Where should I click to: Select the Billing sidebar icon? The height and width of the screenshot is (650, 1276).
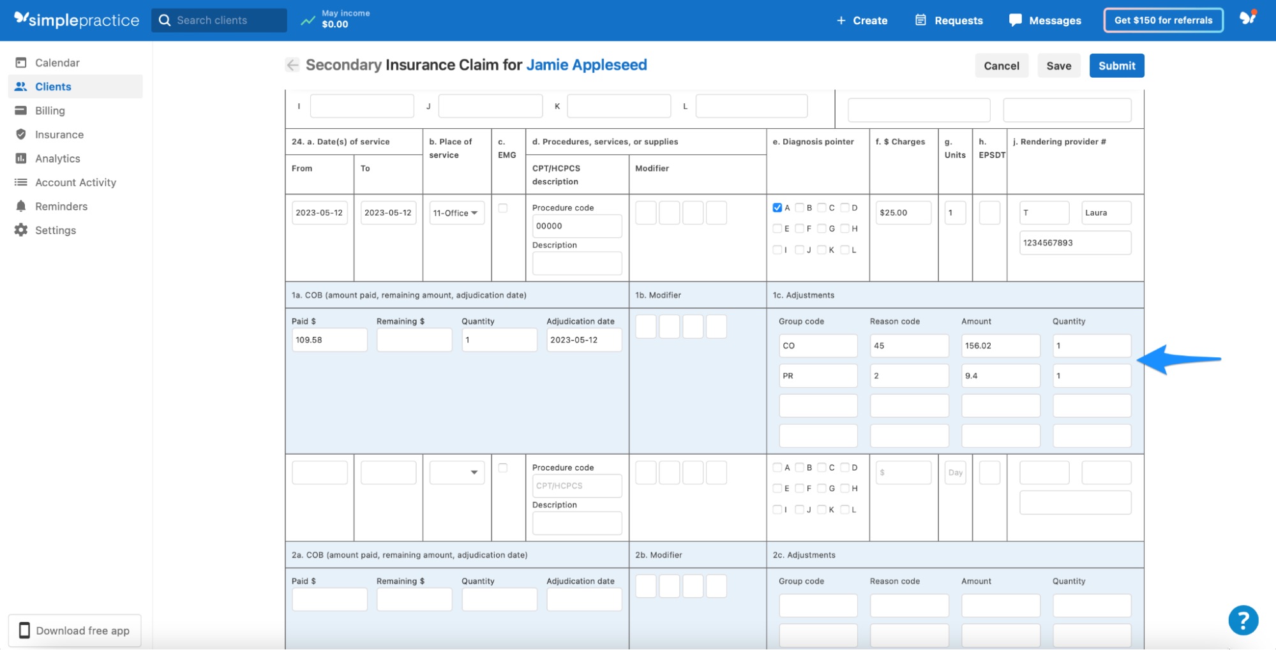[x=50, y=110]
